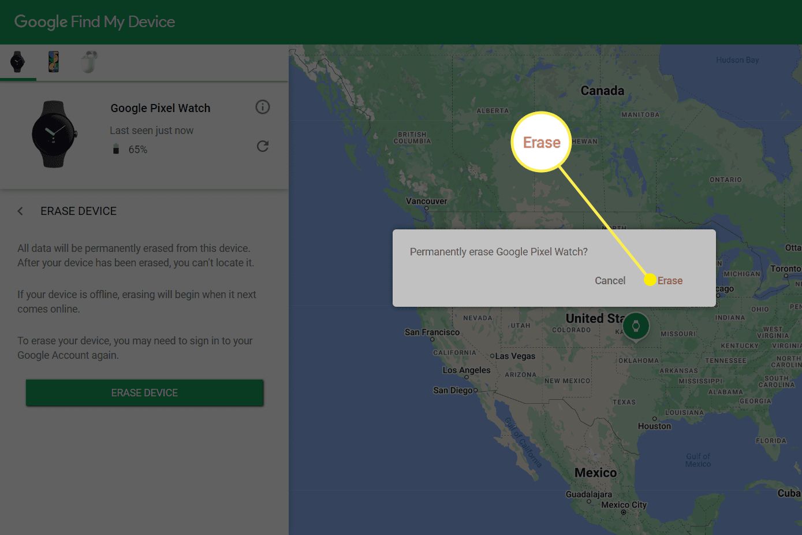Click the 'Google Pixel Watch' device name
The height and width of the screenshot is (535, 802).
pyautogui.click(x=161, y=108)
